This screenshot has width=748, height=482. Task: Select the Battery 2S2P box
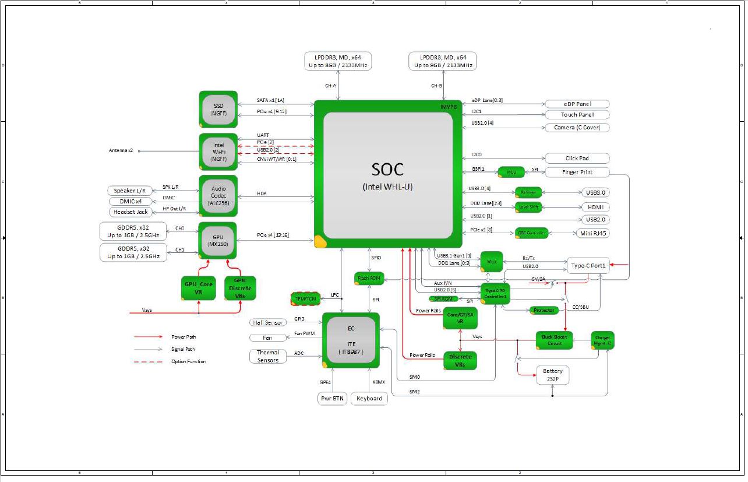[553, 375]
